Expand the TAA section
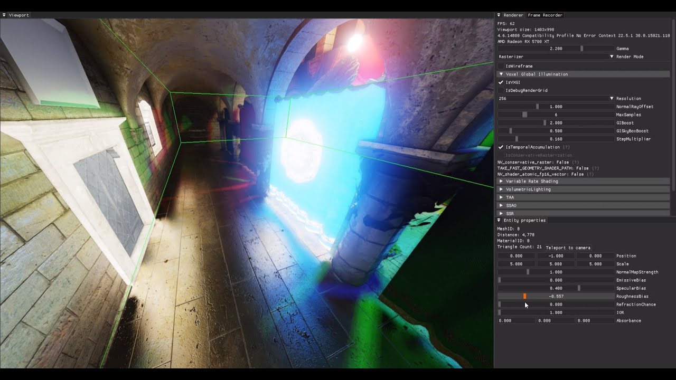The image size is (676, 380). pyautogui.click(x=584, y=197)
